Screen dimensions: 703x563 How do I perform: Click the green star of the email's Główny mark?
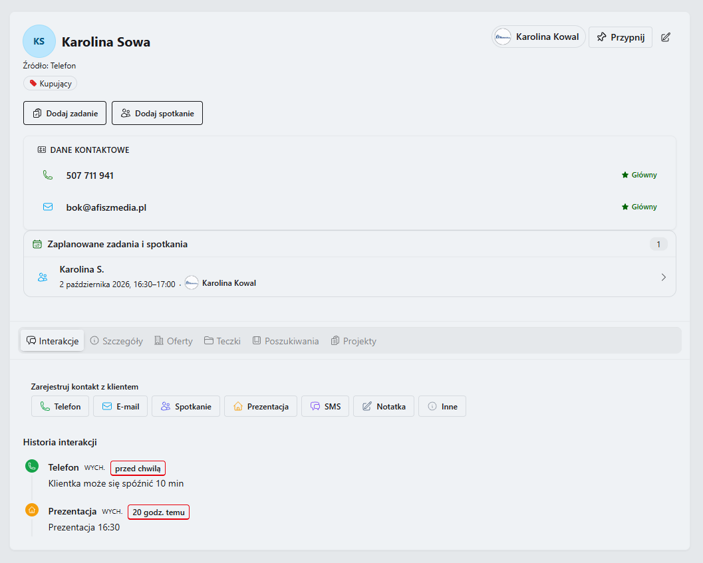[625, 207]
